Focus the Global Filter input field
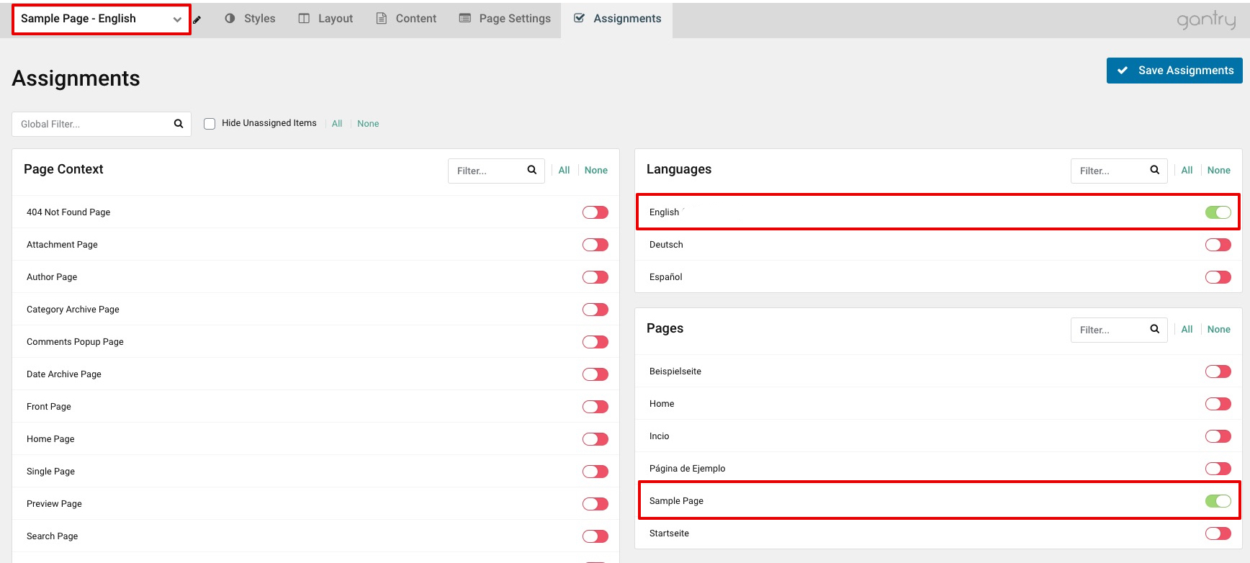The width and height of the screenshot is (1250, 563). click(92, 124)
